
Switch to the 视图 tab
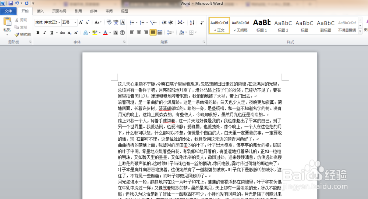point(124,11)
